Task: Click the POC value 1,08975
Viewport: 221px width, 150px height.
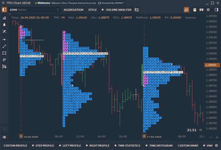Action: pos(126,18)
